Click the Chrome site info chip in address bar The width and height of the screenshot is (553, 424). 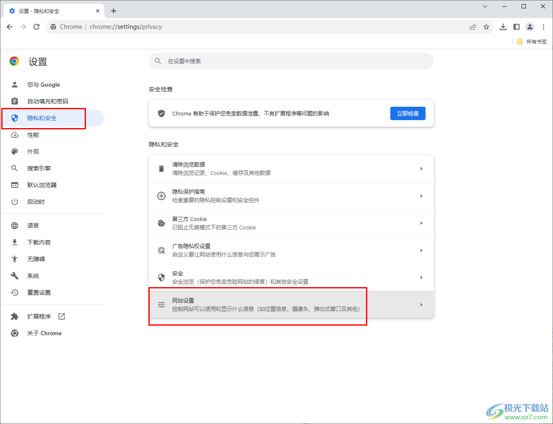66,27
